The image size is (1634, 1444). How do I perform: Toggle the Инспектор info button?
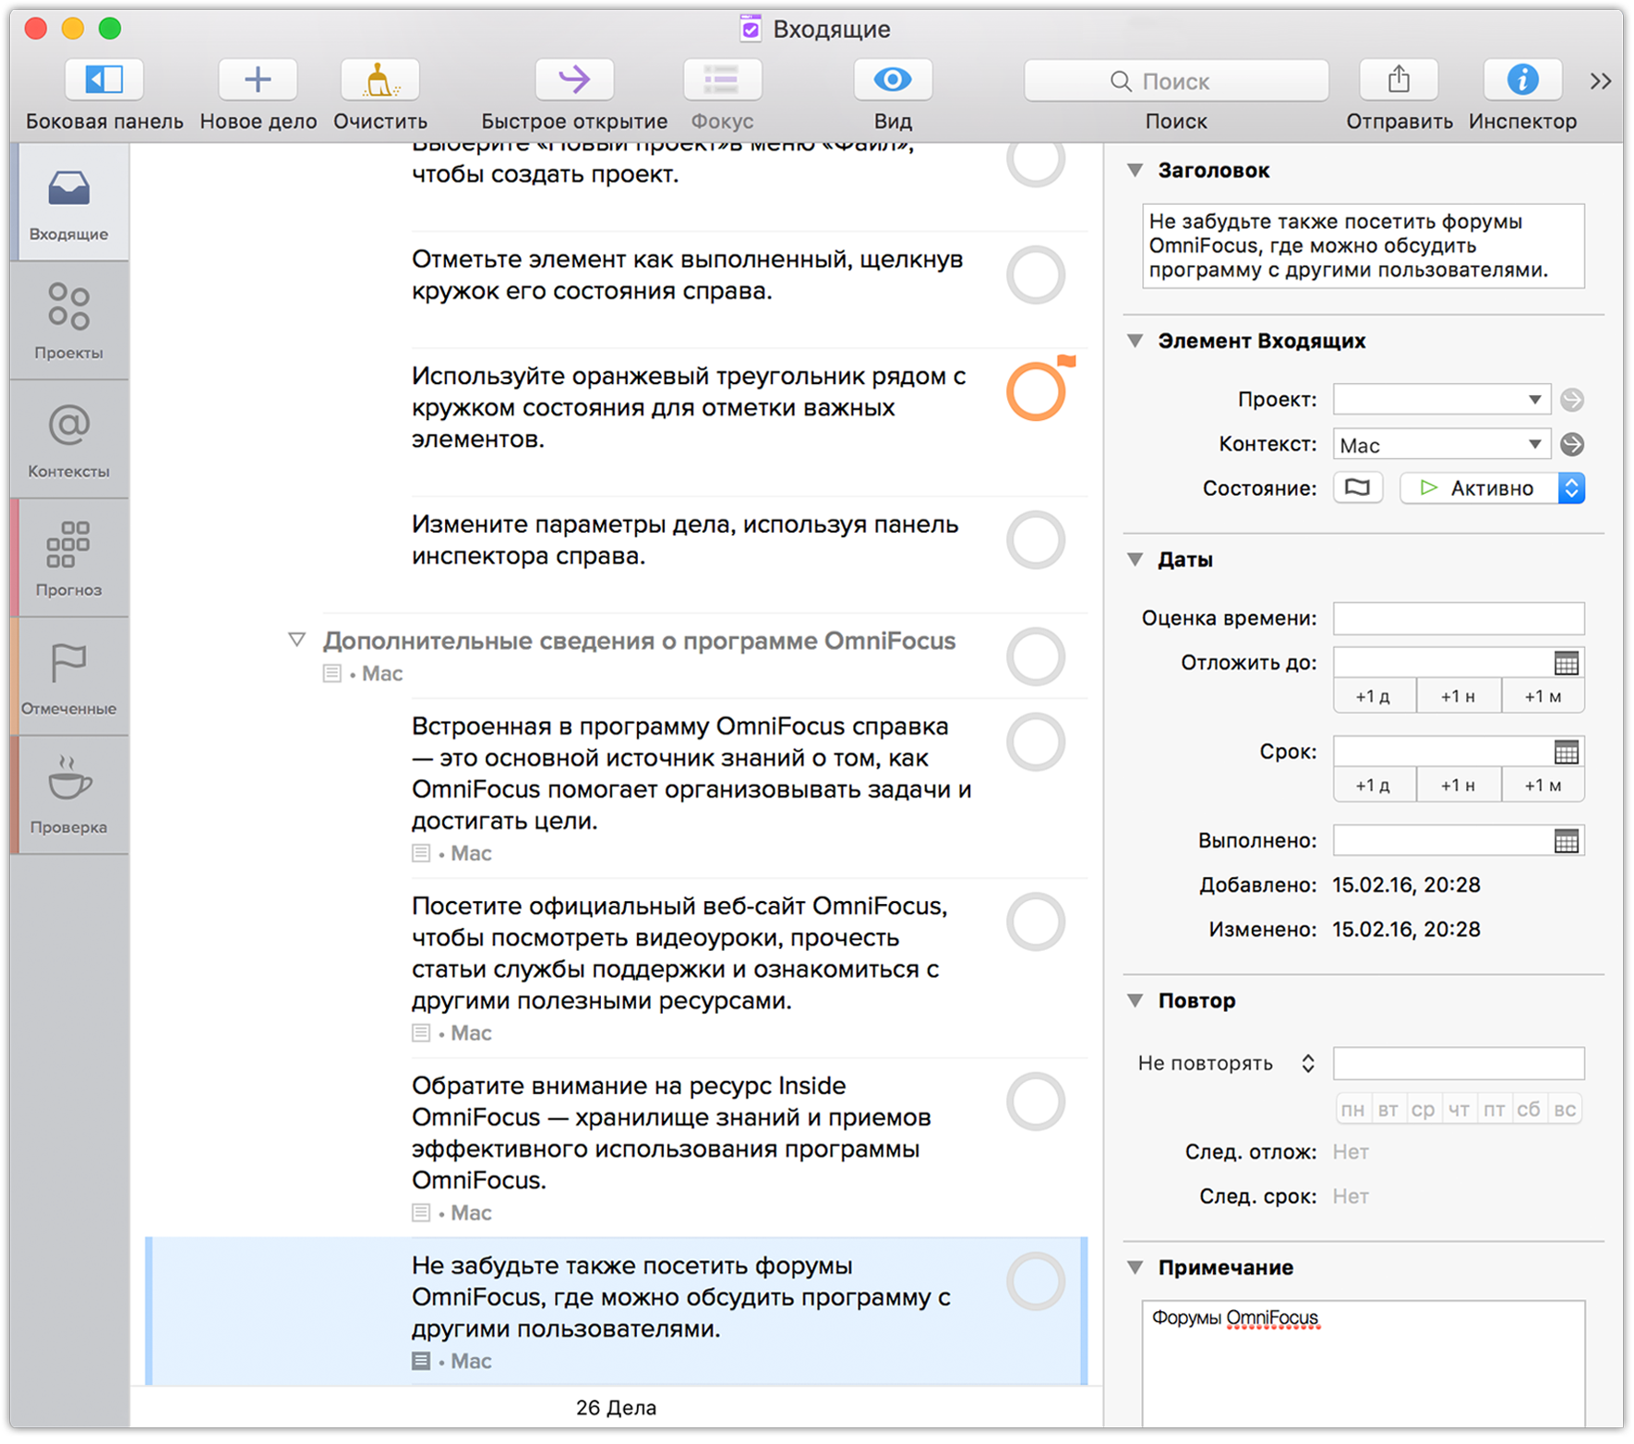tap(1522, 80)
